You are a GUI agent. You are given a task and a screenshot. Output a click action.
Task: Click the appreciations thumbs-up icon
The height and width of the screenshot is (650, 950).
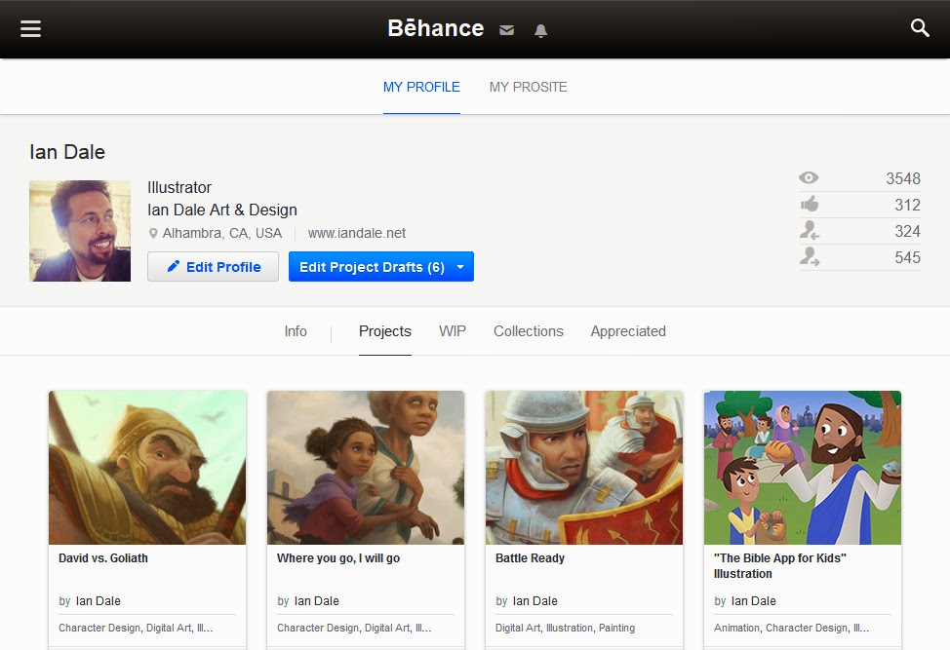click(x=809, y=205)
